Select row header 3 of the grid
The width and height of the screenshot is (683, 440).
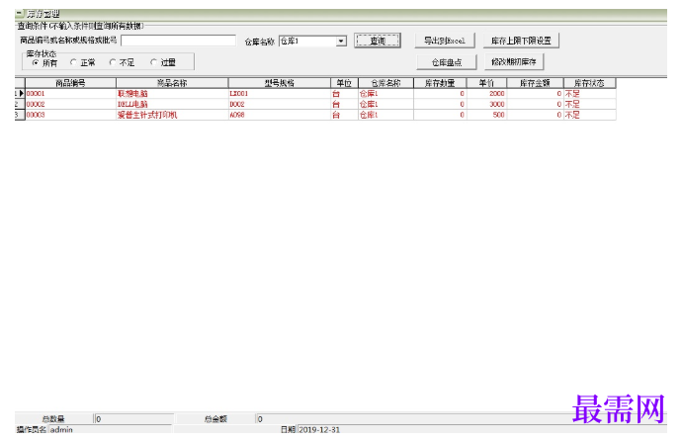[19, 115]
